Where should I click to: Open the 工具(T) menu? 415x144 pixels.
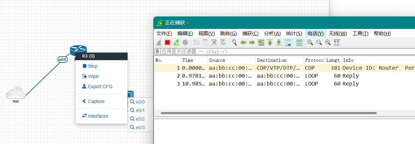(360, 34)
